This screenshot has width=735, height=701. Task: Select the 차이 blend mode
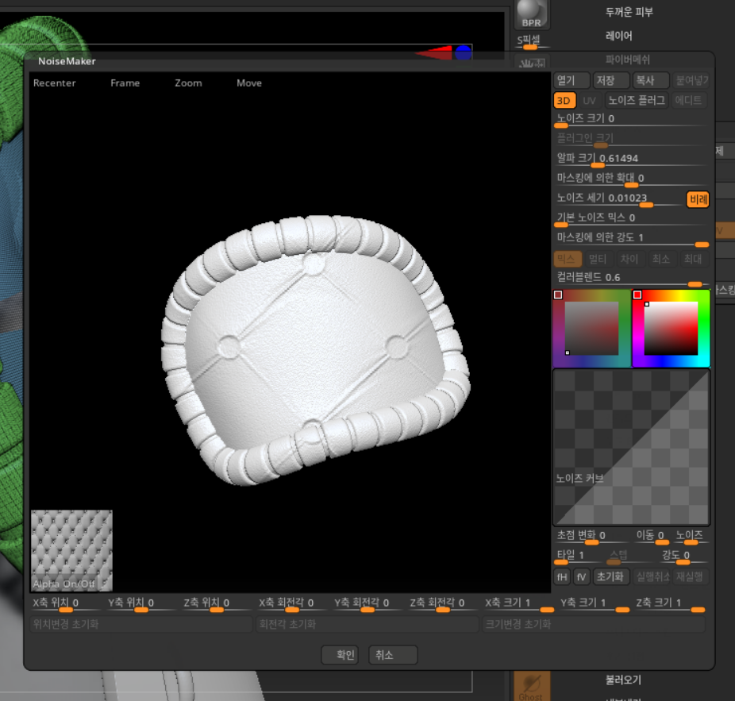[629, 259]
